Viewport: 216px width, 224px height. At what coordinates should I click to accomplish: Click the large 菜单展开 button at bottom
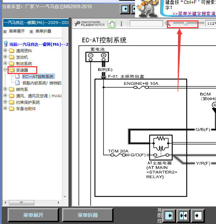point(33,215)
